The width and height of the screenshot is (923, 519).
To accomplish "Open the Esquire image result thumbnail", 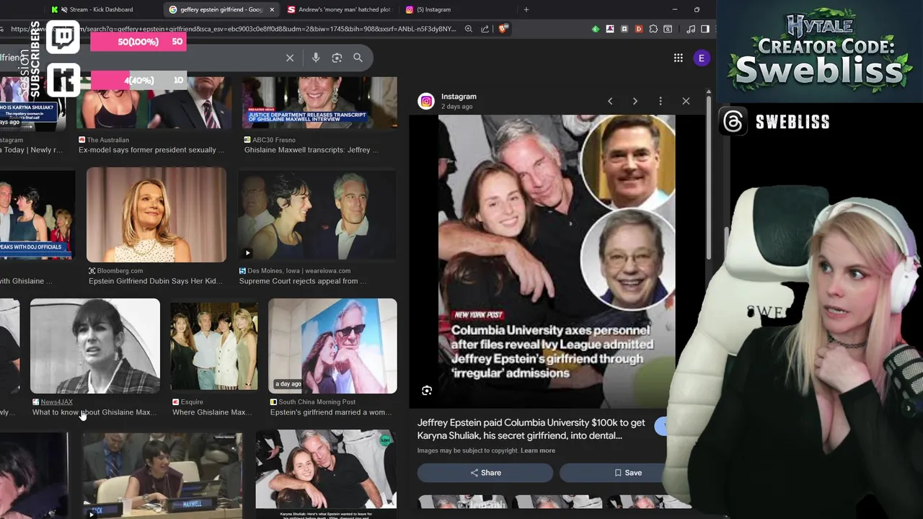I will tap(214, 346).
